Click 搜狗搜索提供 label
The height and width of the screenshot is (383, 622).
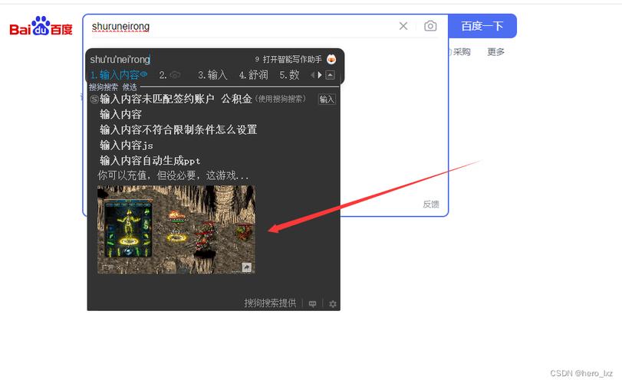pyautogui.click(x=270, y=303)
